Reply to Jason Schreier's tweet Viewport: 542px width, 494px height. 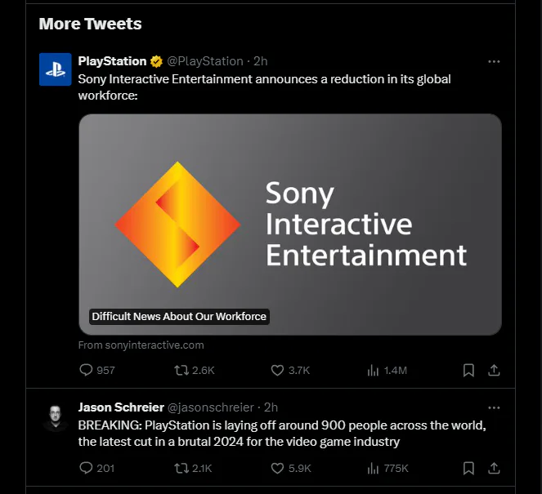pos(87,468)
